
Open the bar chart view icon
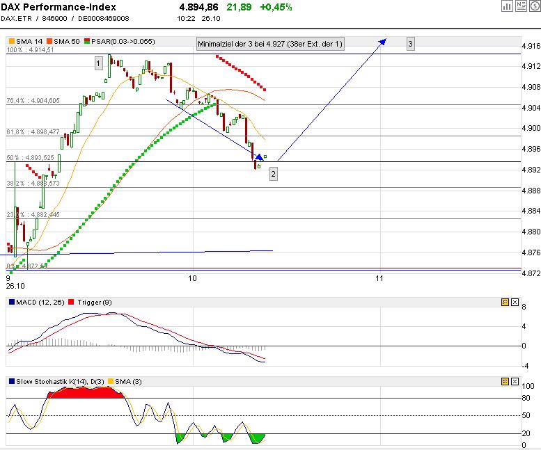pyautogui.click(x=507, y=6)
